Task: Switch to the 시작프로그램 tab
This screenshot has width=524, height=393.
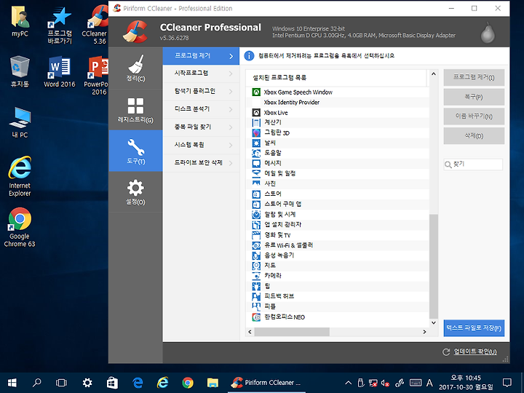Action: 201,74
